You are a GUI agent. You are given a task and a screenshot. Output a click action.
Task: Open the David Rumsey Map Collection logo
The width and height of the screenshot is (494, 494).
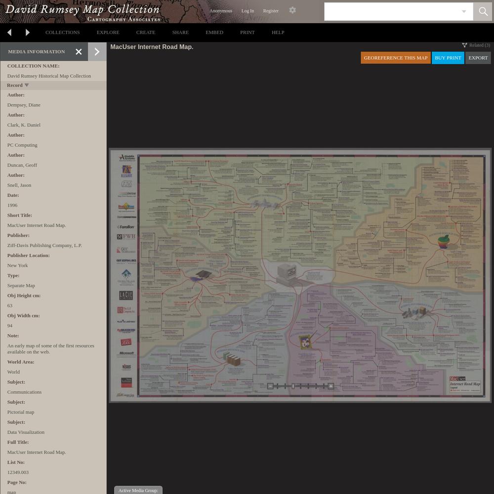click(83, 13)
